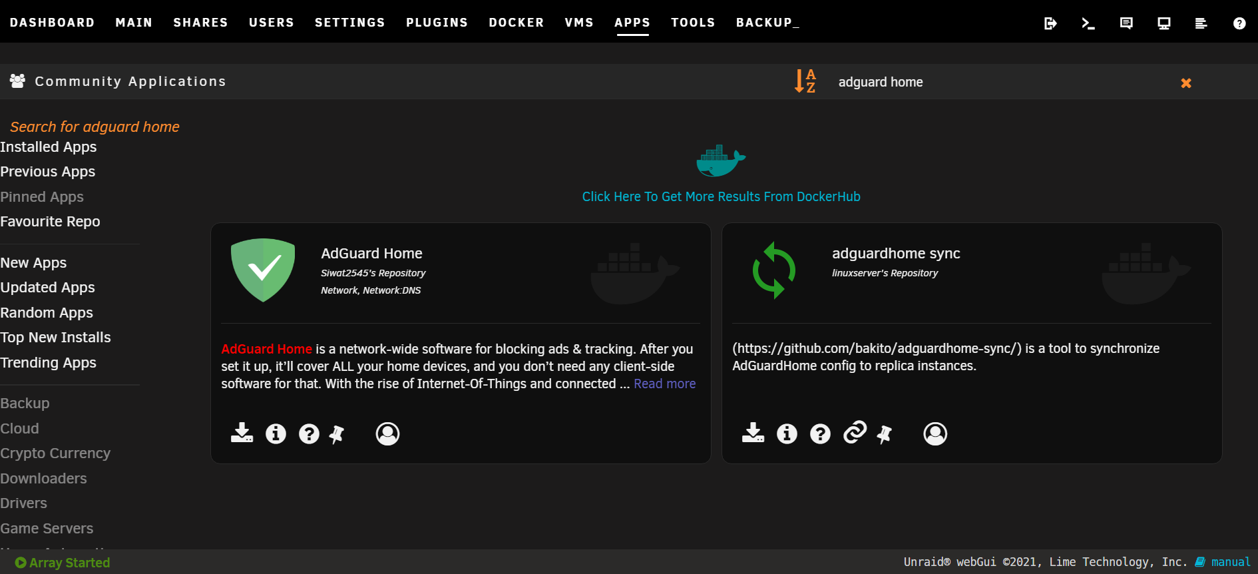Open system log icon in top bar

click(1201, 23)
